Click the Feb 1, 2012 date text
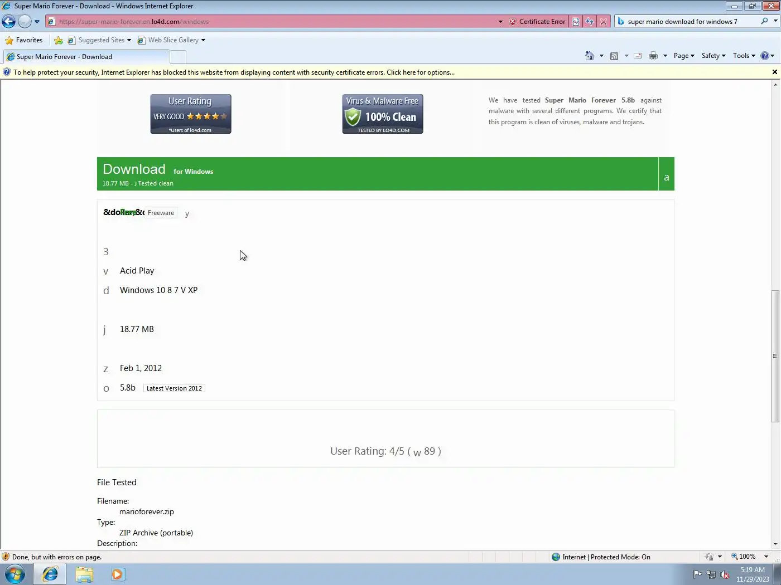This screenshot has height=585, width=781. pos(141,368)
